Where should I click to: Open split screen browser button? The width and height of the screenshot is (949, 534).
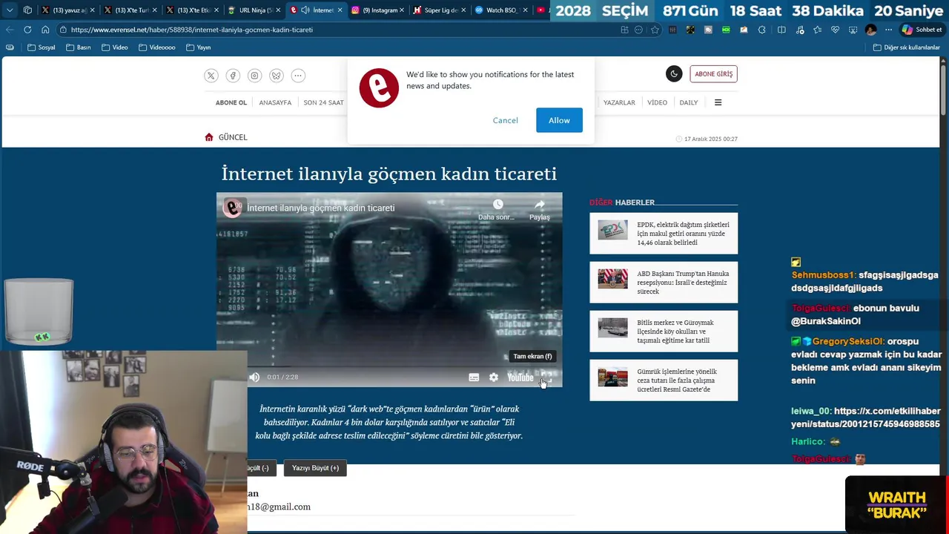[x=781, y=30]
